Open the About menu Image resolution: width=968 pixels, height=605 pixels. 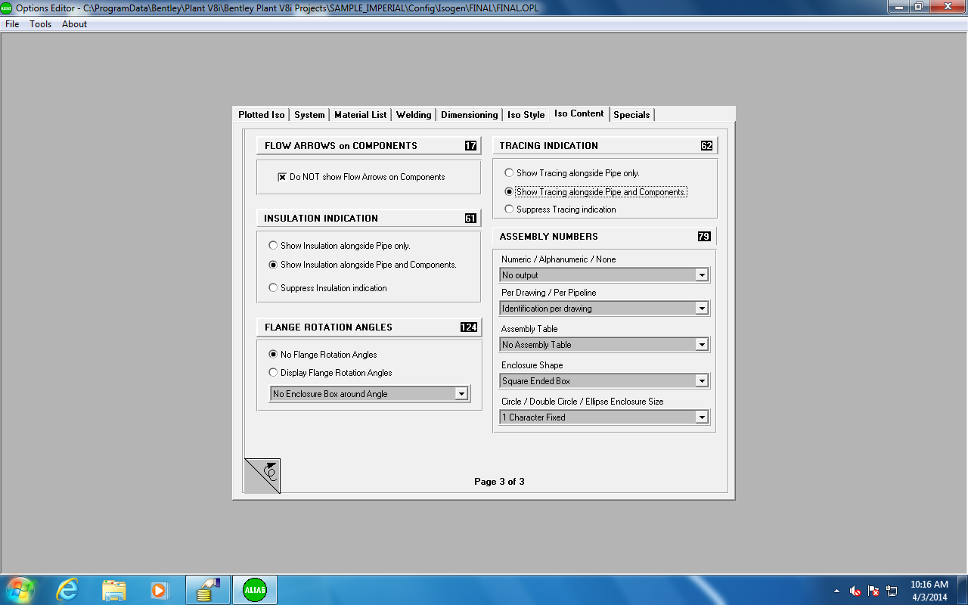point(74,24)
